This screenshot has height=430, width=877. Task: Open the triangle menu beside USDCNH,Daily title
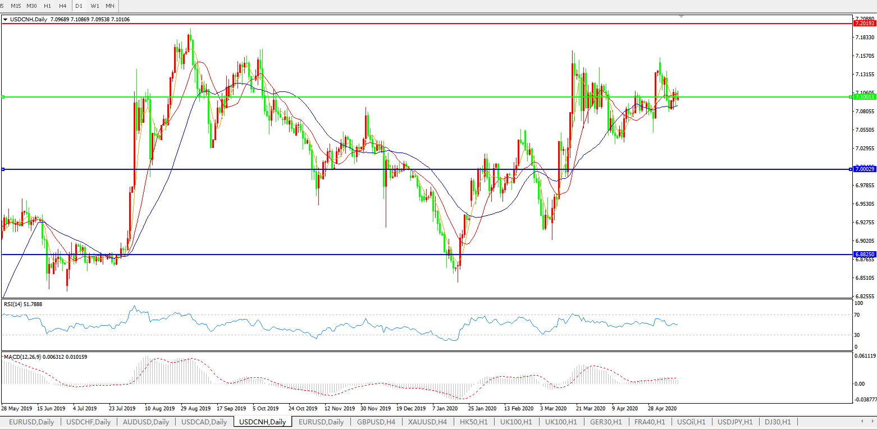pyautogui.click(x=5, y=20)
